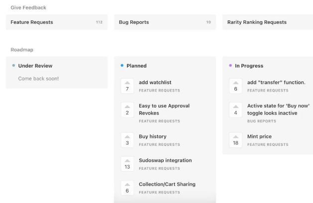Open the 'Mint price' post
This screenshot has height=203, width=313.
[259, 136]
